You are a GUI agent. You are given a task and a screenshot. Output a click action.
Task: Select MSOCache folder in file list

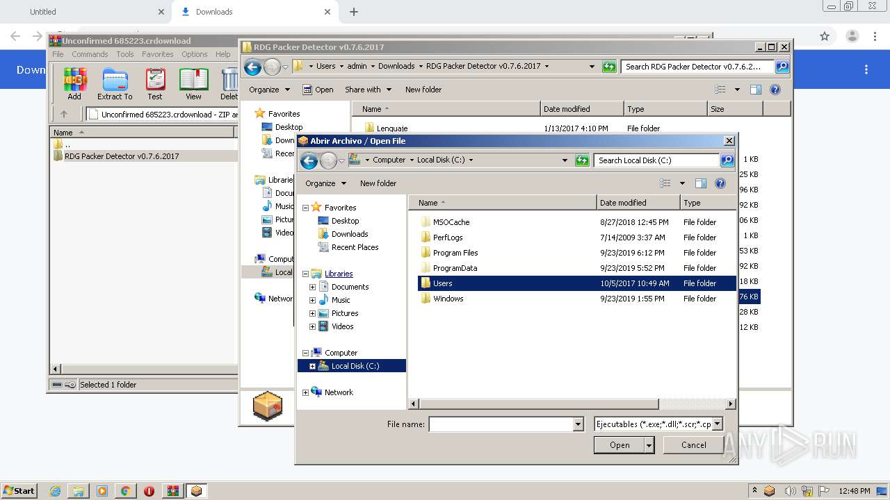click(451, 222)
